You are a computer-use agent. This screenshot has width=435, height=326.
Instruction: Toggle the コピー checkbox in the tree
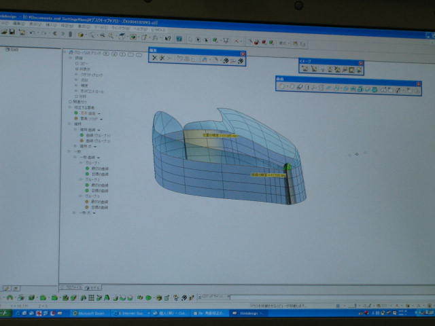tap(77, 63)
